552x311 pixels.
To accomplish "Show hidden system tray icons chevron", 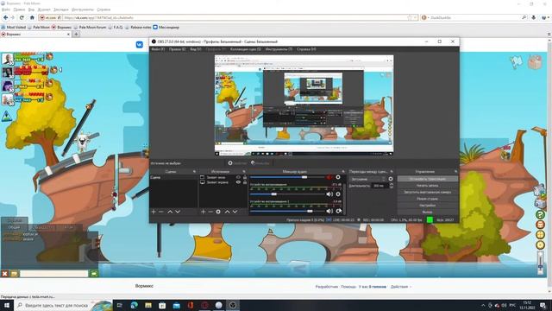I will (x=483, y=305).
